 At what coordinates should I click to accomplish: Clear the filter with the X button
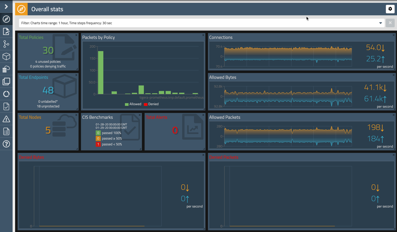pyautogui.click(x=390, y=23)
